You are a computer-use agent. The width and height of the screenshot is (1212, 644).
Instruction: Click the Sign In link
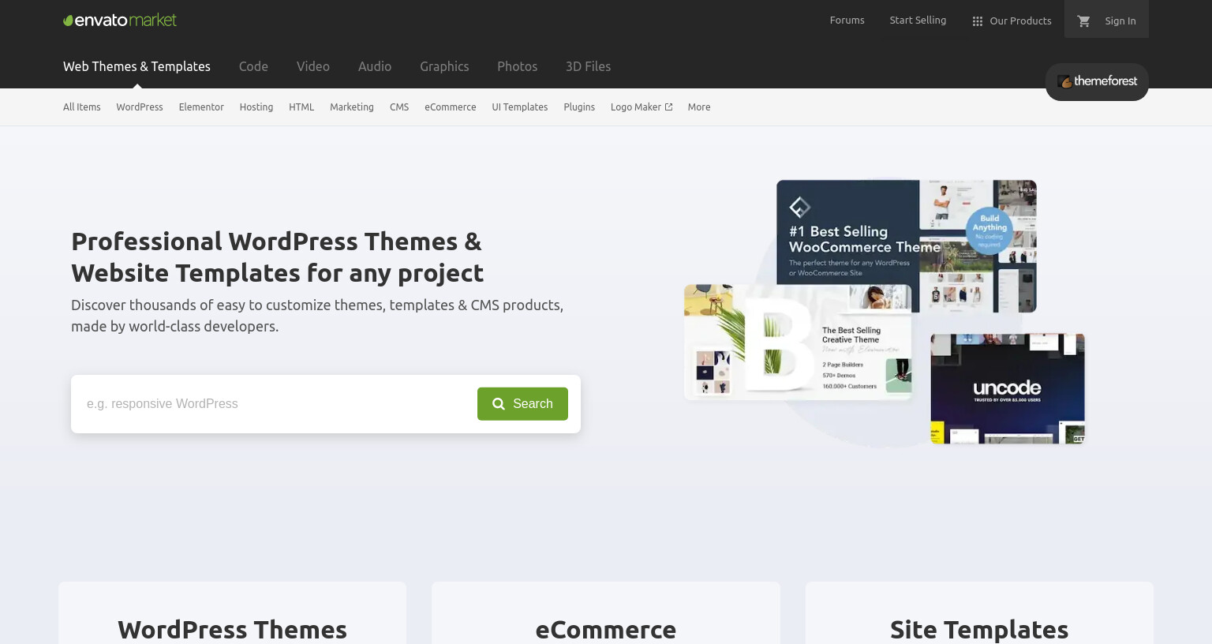1120,21
